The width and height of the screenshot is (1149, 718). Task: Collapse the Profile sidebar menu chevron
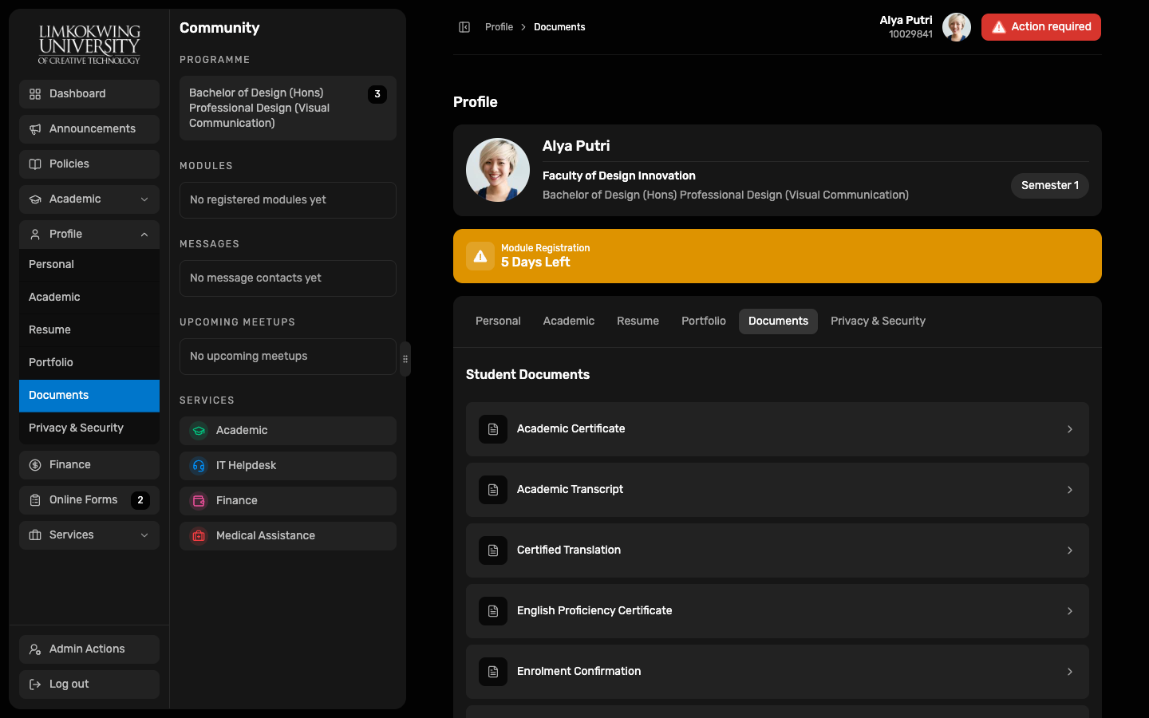[144, 235]
